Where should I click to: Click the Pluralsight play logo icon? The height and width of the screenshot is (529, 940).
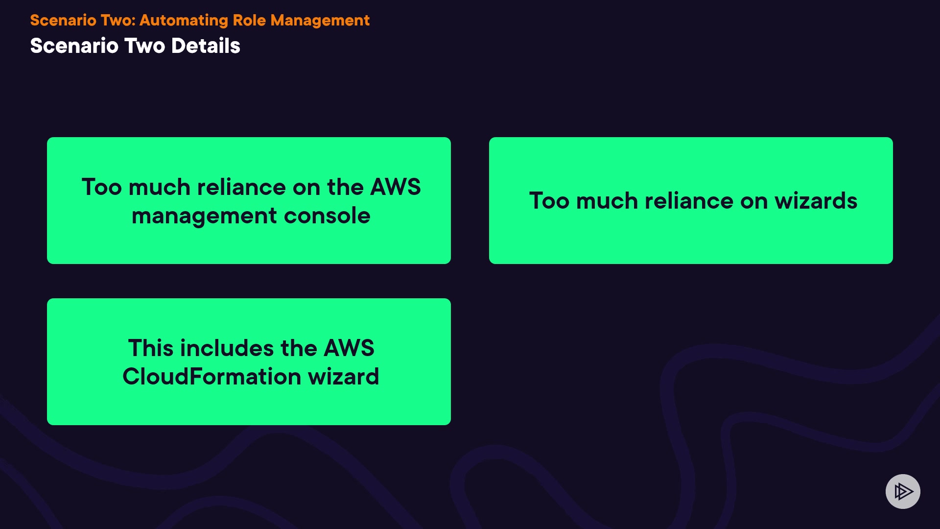click(903, 491)
